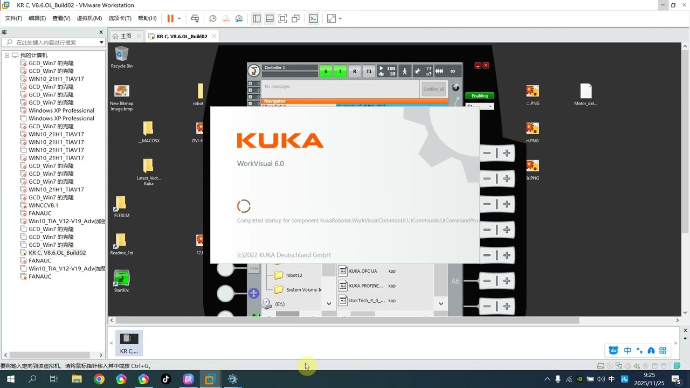This screenshot has width=690, height=388.
Task: Click the console view terminal icon
Action: [313, 18]
